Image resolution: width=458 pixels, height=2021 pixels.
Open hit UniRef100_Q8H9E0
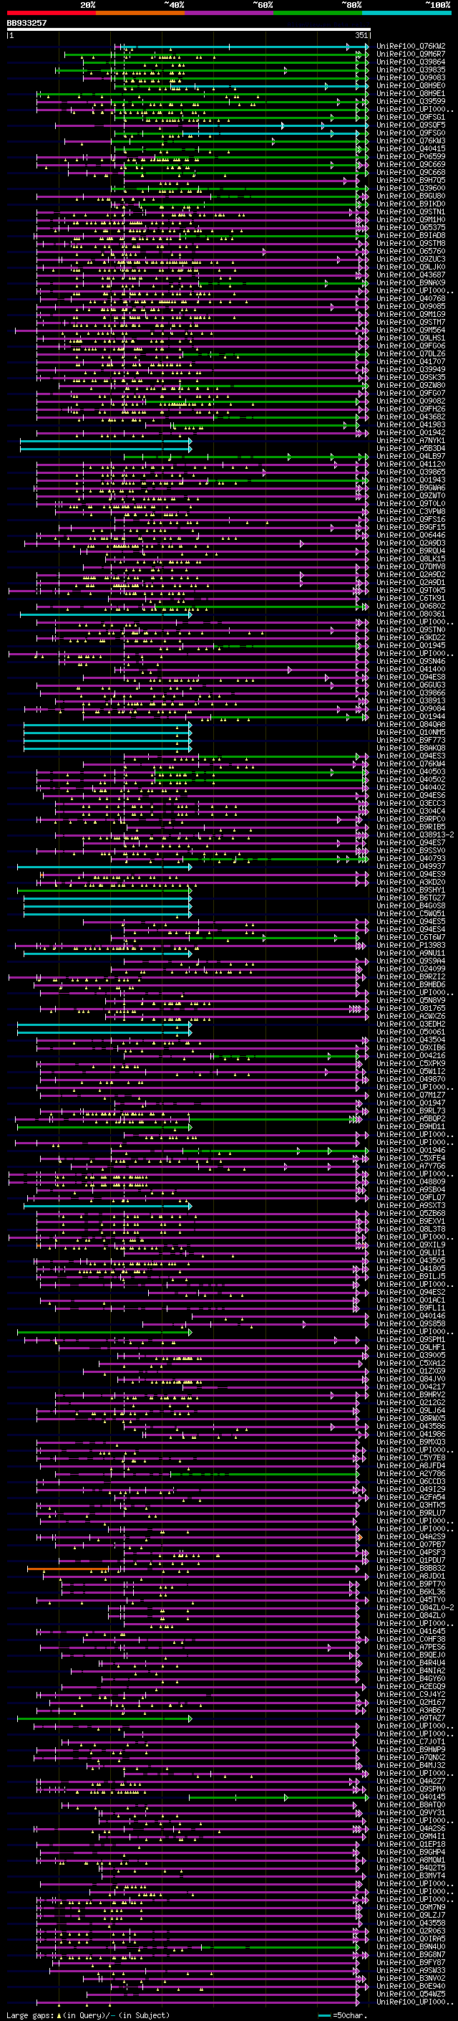pos(411,85)
